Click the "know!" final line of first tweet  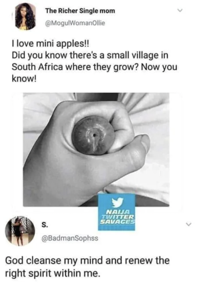(x=24, y=79)
